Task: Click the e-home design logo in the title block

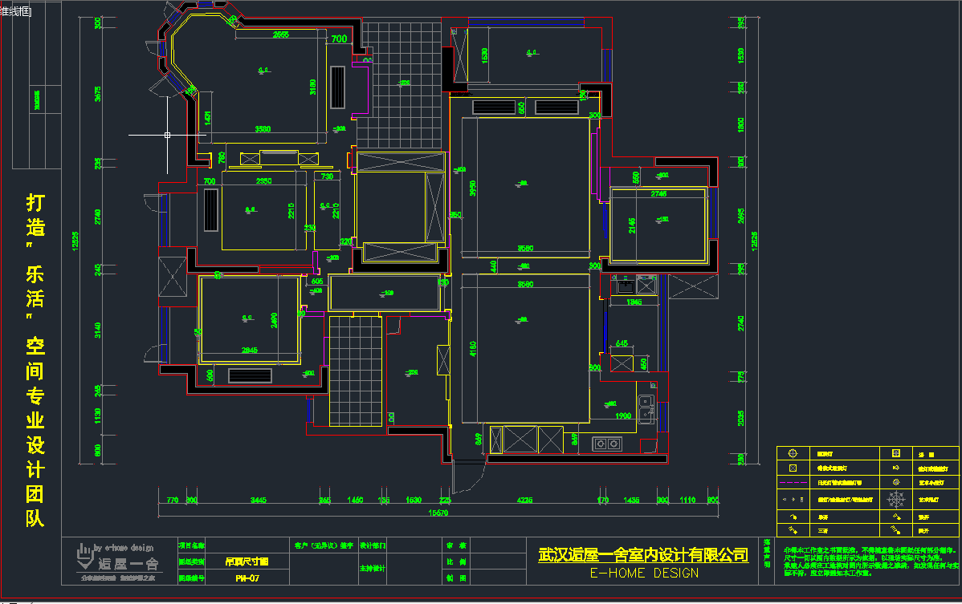Action: 118,561
